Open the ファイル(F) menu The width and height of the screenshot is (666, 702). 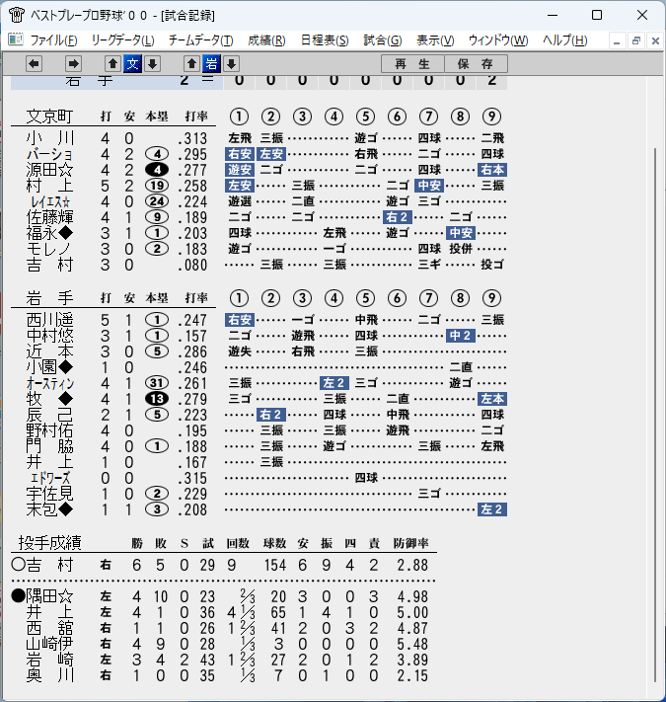pyautogui.click(x=53, y=40)
